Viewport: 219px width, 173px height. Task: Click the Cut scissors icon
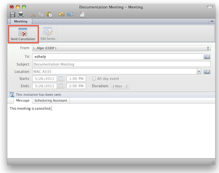33,14
